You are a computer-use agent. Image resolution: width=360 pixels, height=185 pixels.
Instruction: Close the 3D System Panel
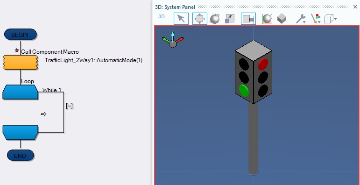click(355, 7)
